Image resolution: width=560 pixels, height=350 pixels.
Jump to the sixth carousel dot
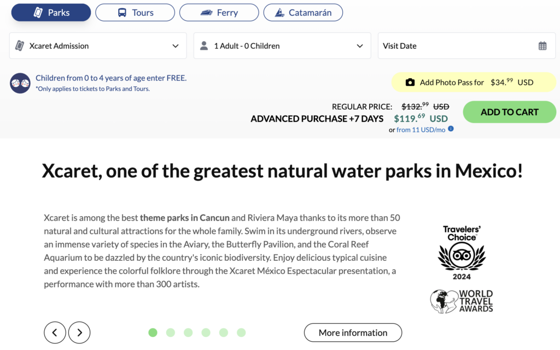pos(241,332)
